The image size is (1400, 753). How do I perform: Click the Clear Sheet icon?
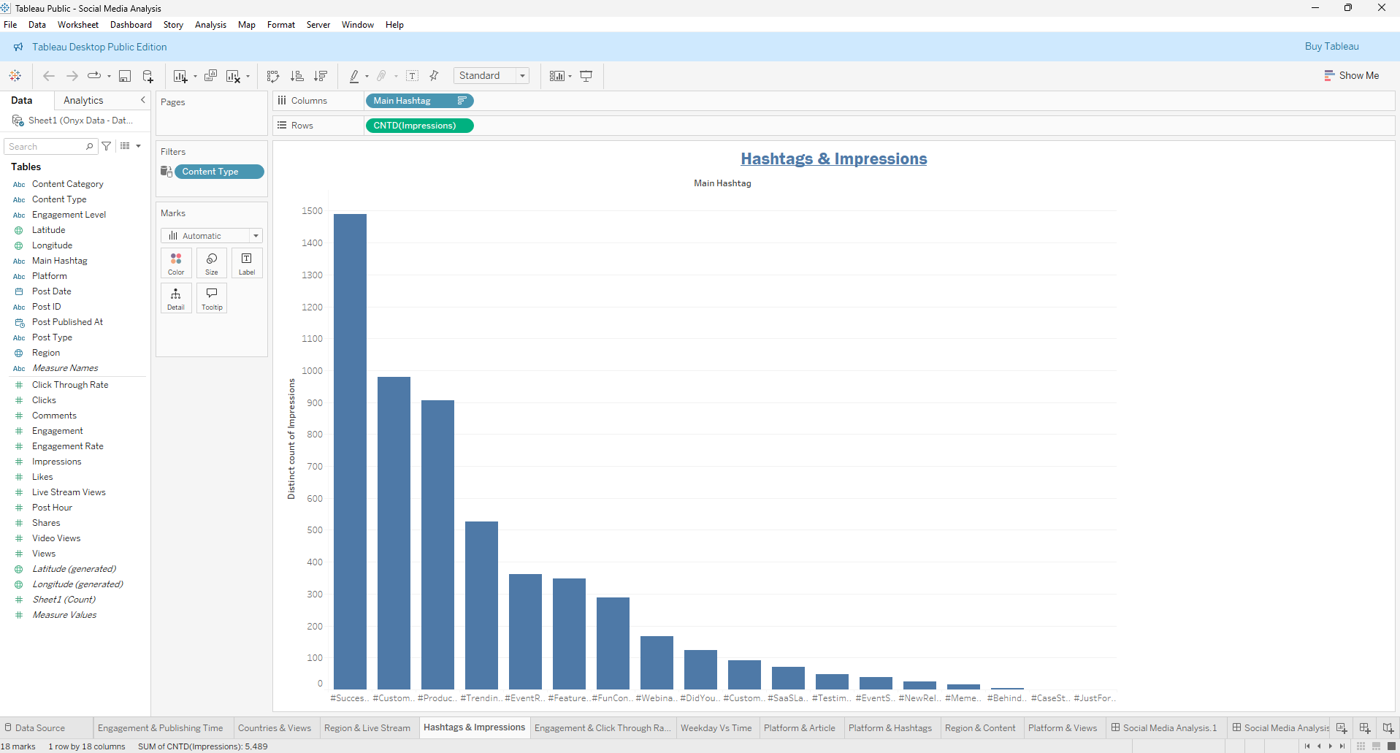pos(233,76)
